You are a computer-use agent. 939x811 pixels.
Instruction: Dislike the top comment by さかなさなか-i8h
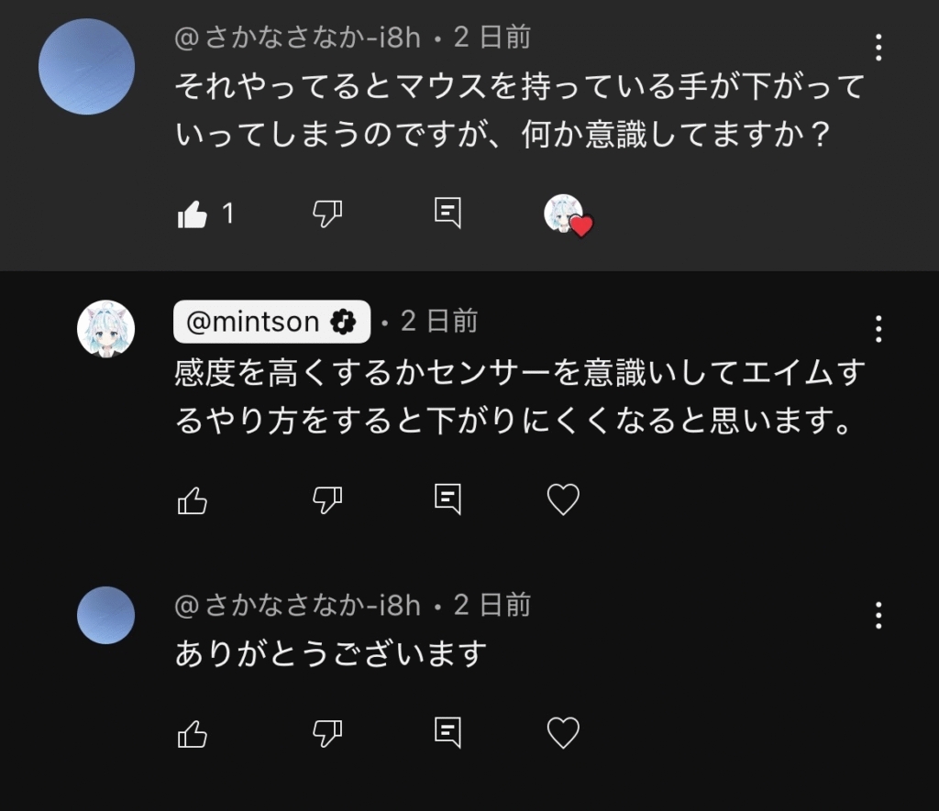[x=327, y=214]
